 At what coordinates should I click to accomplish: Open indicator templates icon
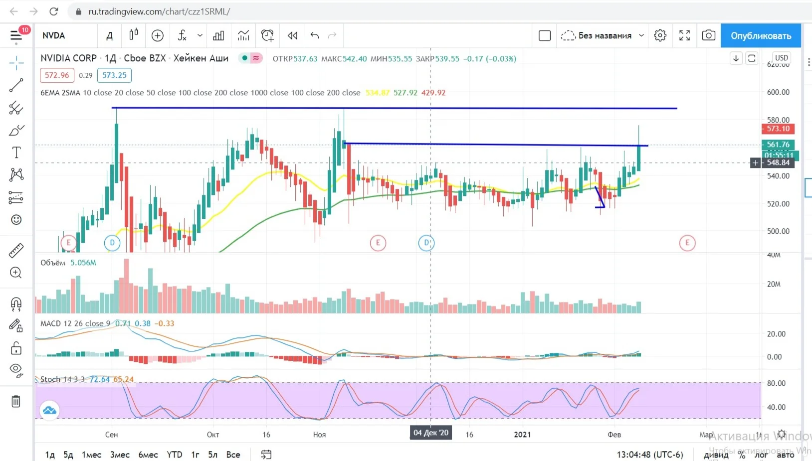[x=243, y=35]
